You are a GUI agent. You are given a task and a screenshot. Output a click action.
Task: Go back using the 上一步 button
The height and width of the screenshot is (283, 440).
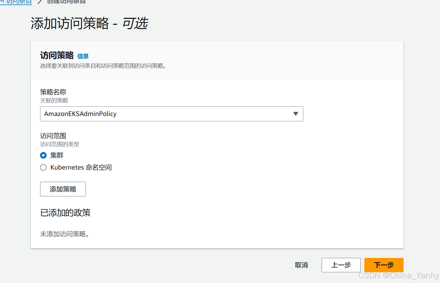341,265
